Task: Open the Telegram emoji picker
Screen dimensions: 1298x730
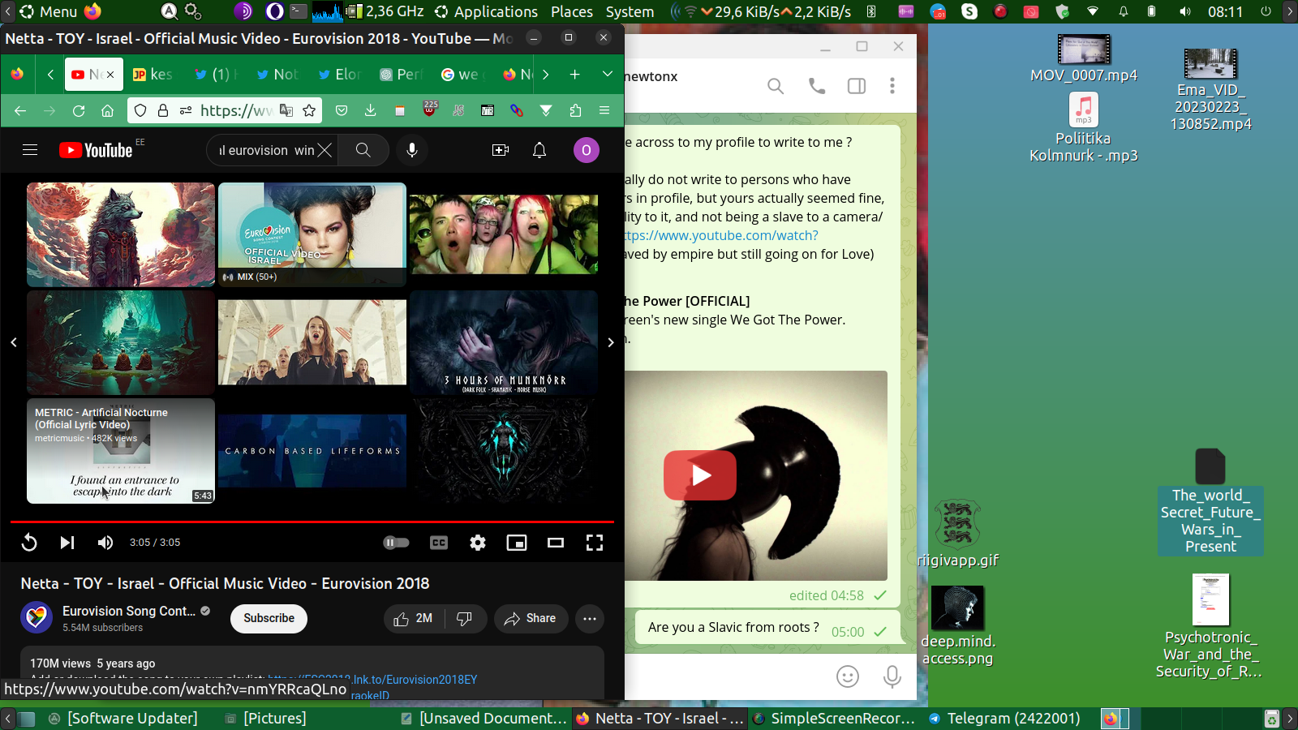Action: click(848, 676)
